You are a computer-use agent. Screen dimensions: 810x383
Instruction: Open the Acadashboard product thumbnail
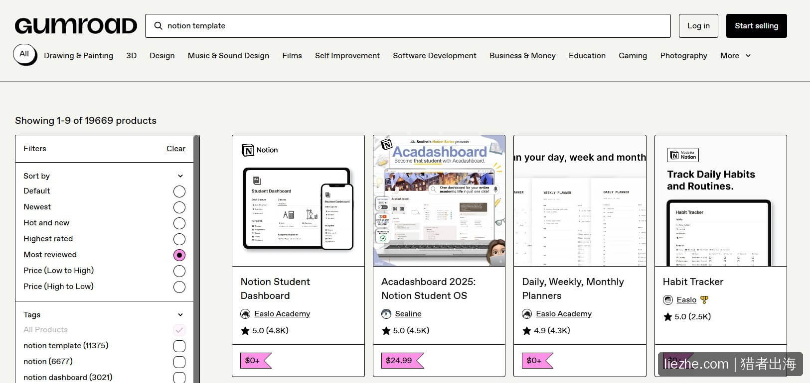(x=439, y=200)
